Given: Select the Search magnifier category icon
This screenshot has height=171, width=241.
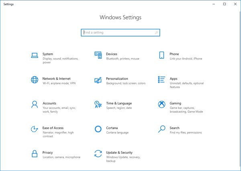Looking at the screenshot, I should coord(161,129).
